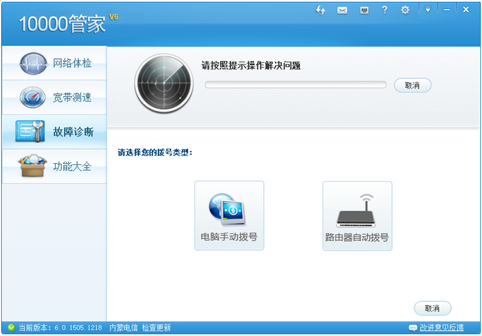This screenshot has width=482, height=336.
Task: Click 请按照提示操作解决问题 heading
Action: (251, 65)
